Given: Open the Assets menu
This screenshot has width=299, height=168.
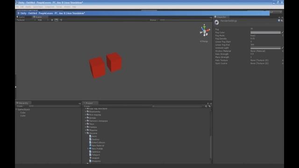Looking at the screenshot, I should (x=28, y=7).
